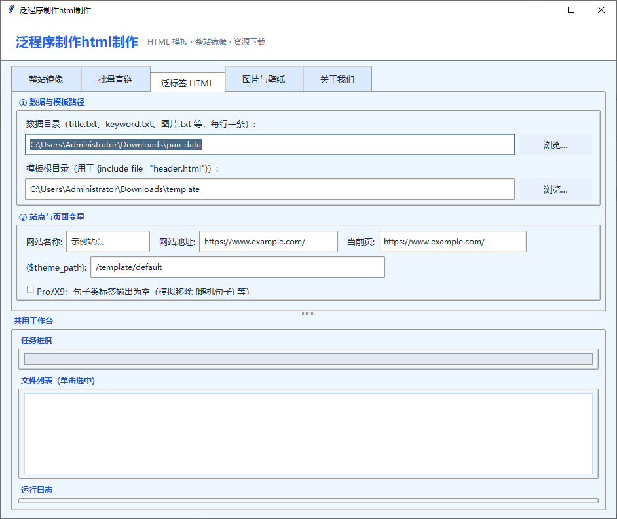Focus the 当前页 URL field

tap(452, 242)
